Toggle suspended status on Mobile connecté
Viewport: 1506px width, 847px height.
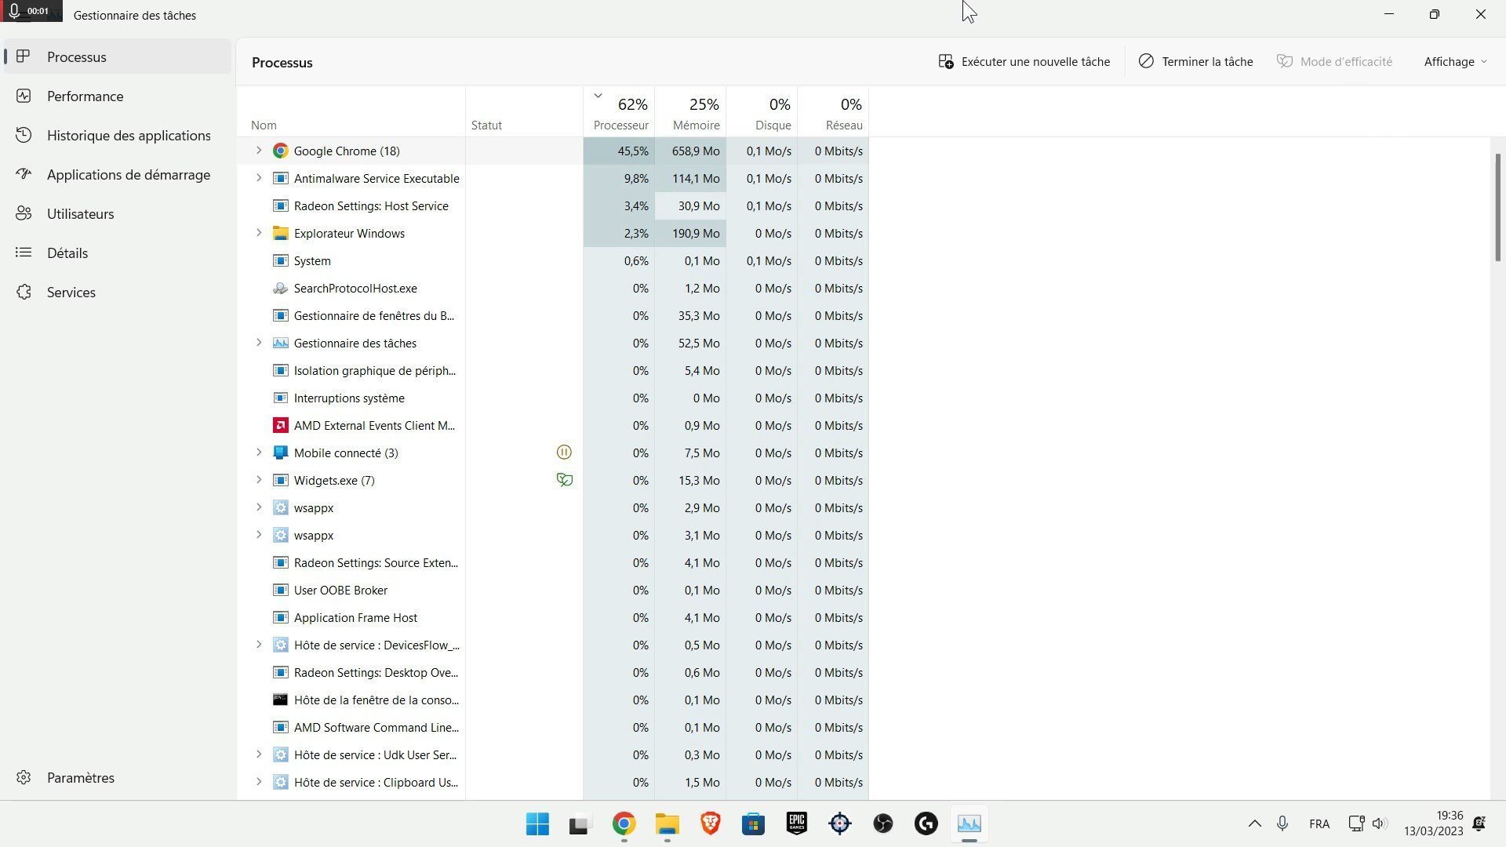pyautogui.click(x=564, y=452)
